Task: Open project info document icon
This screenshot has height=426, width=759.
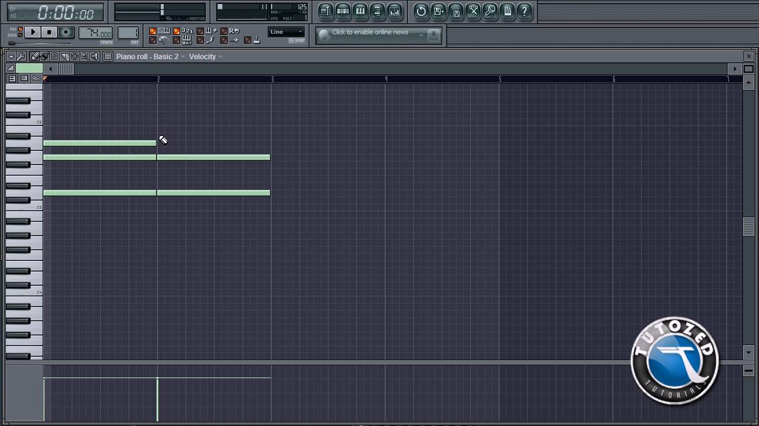Action: point(507,11)
